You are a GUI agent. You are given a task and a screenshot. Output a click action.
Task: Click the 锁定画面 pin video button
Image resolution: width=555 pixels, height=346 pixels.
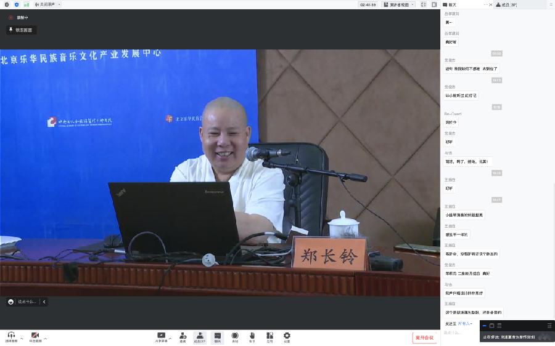(21, 30)
